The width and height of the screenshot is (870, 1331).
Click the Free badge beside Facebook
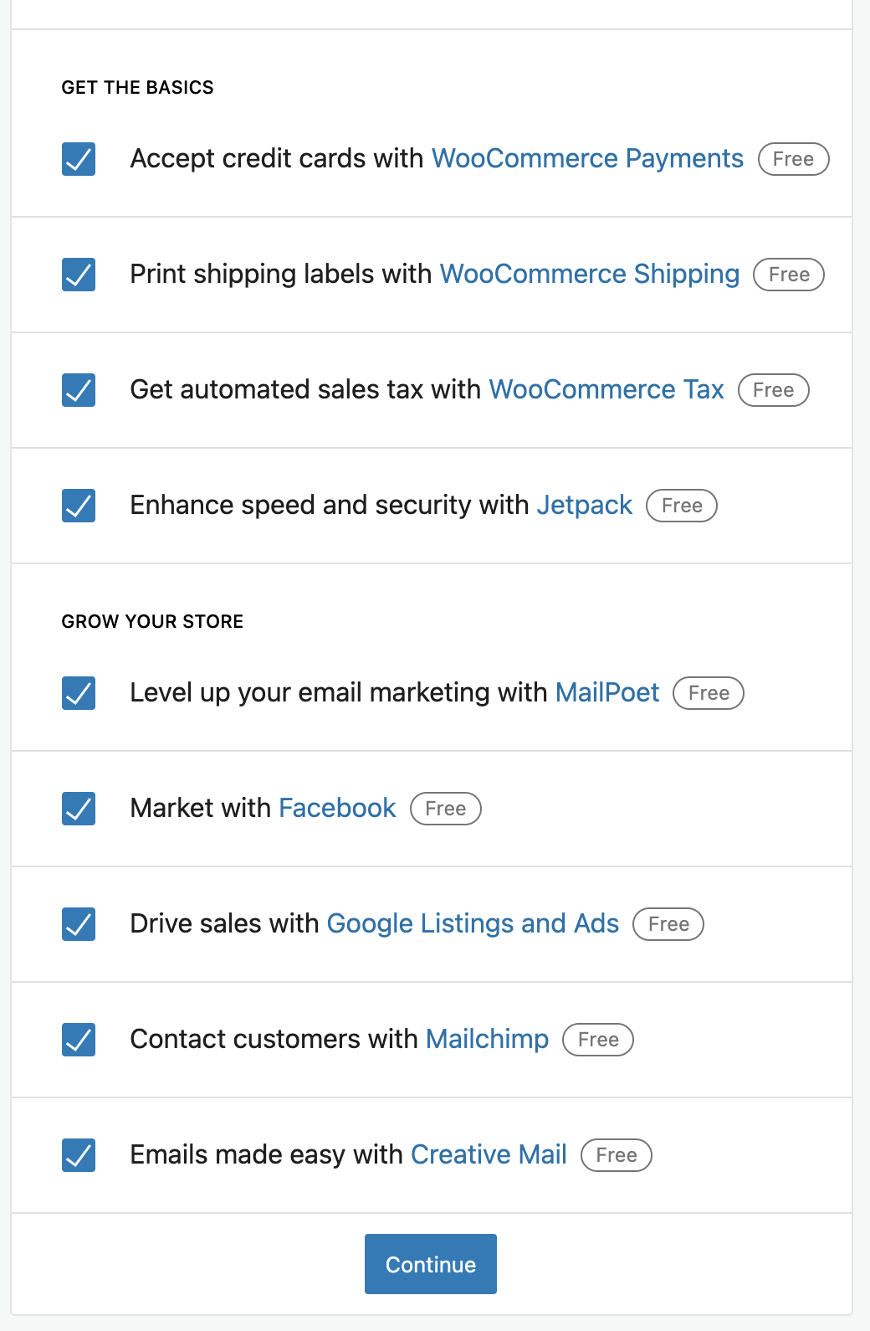446,809
